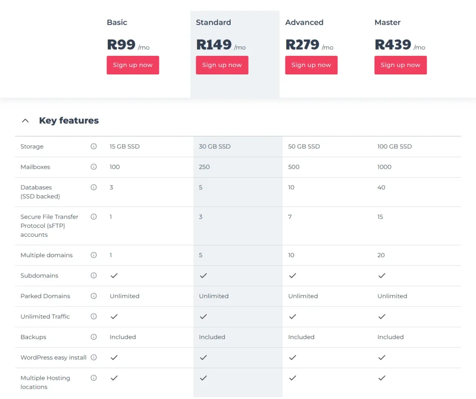Open the Databases info tooltip icon
This screenshot has height=399, width=476.
point(93,187)
